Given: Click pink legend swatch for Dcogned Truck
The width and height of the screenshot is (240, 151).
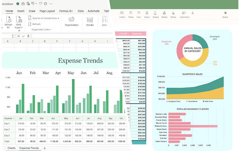Looking at the screenshot, I should pos(167,101).
